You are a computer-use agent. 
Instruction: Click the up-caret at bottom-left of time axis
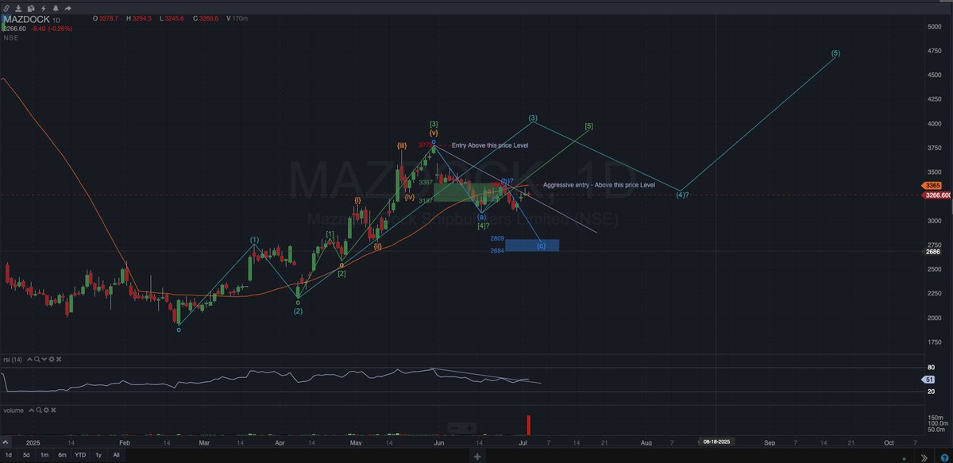[6, 442]
